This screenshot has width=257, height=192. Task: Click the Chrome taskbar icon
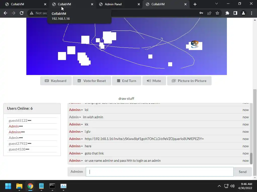point(30,186)
